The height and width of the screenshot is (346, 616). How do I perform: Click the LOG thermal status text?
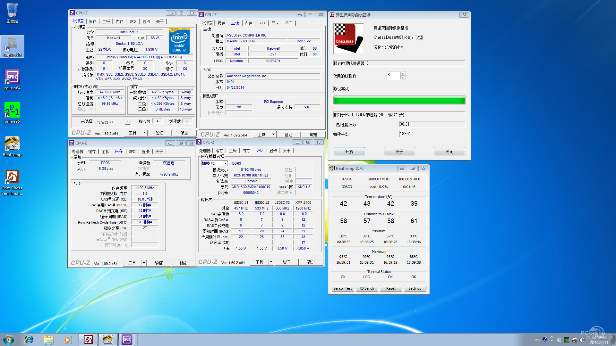366,277
